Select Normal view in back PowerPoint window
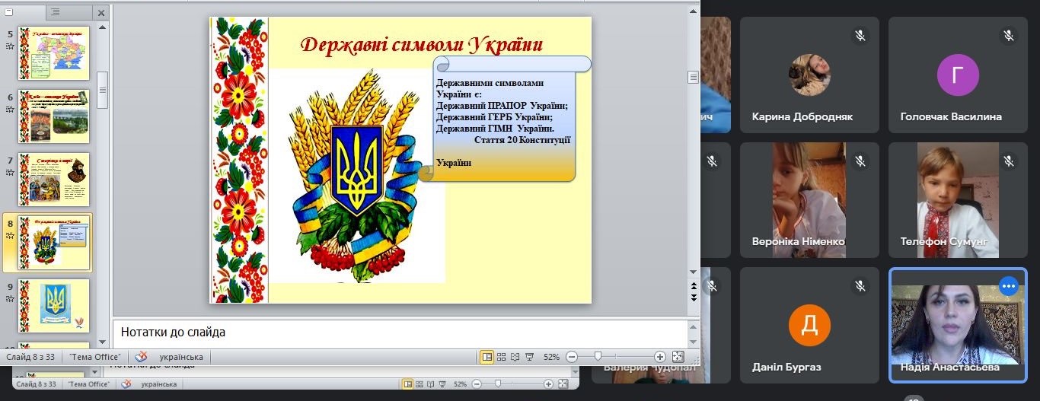Screen dimensions: 1040x401 point(408,384)
